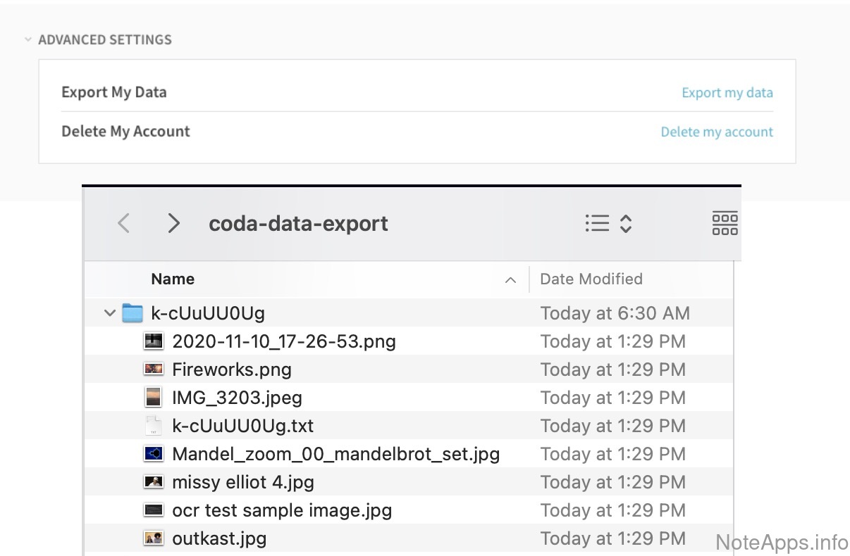
Task: Collapse the Advanced Settings section
Action: [28, 40]
